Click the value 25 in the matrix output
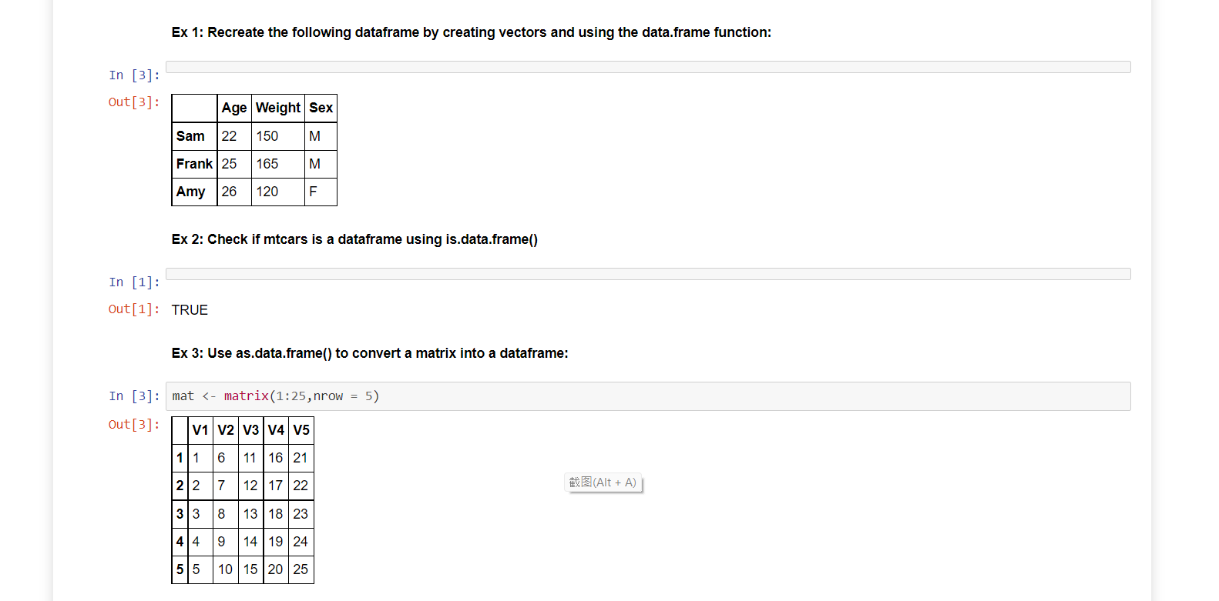This screenshot has height=601, width=1219. pyautogui.click(x=301, y=569)
